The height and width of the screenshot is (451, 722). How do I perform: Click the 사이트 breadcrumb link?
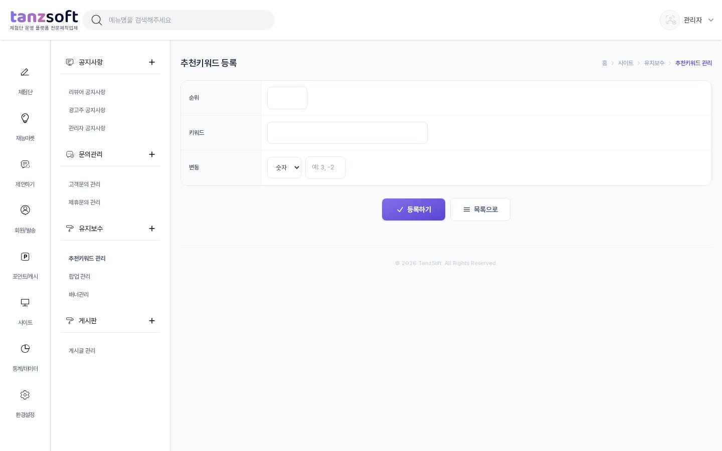(626, 63)
